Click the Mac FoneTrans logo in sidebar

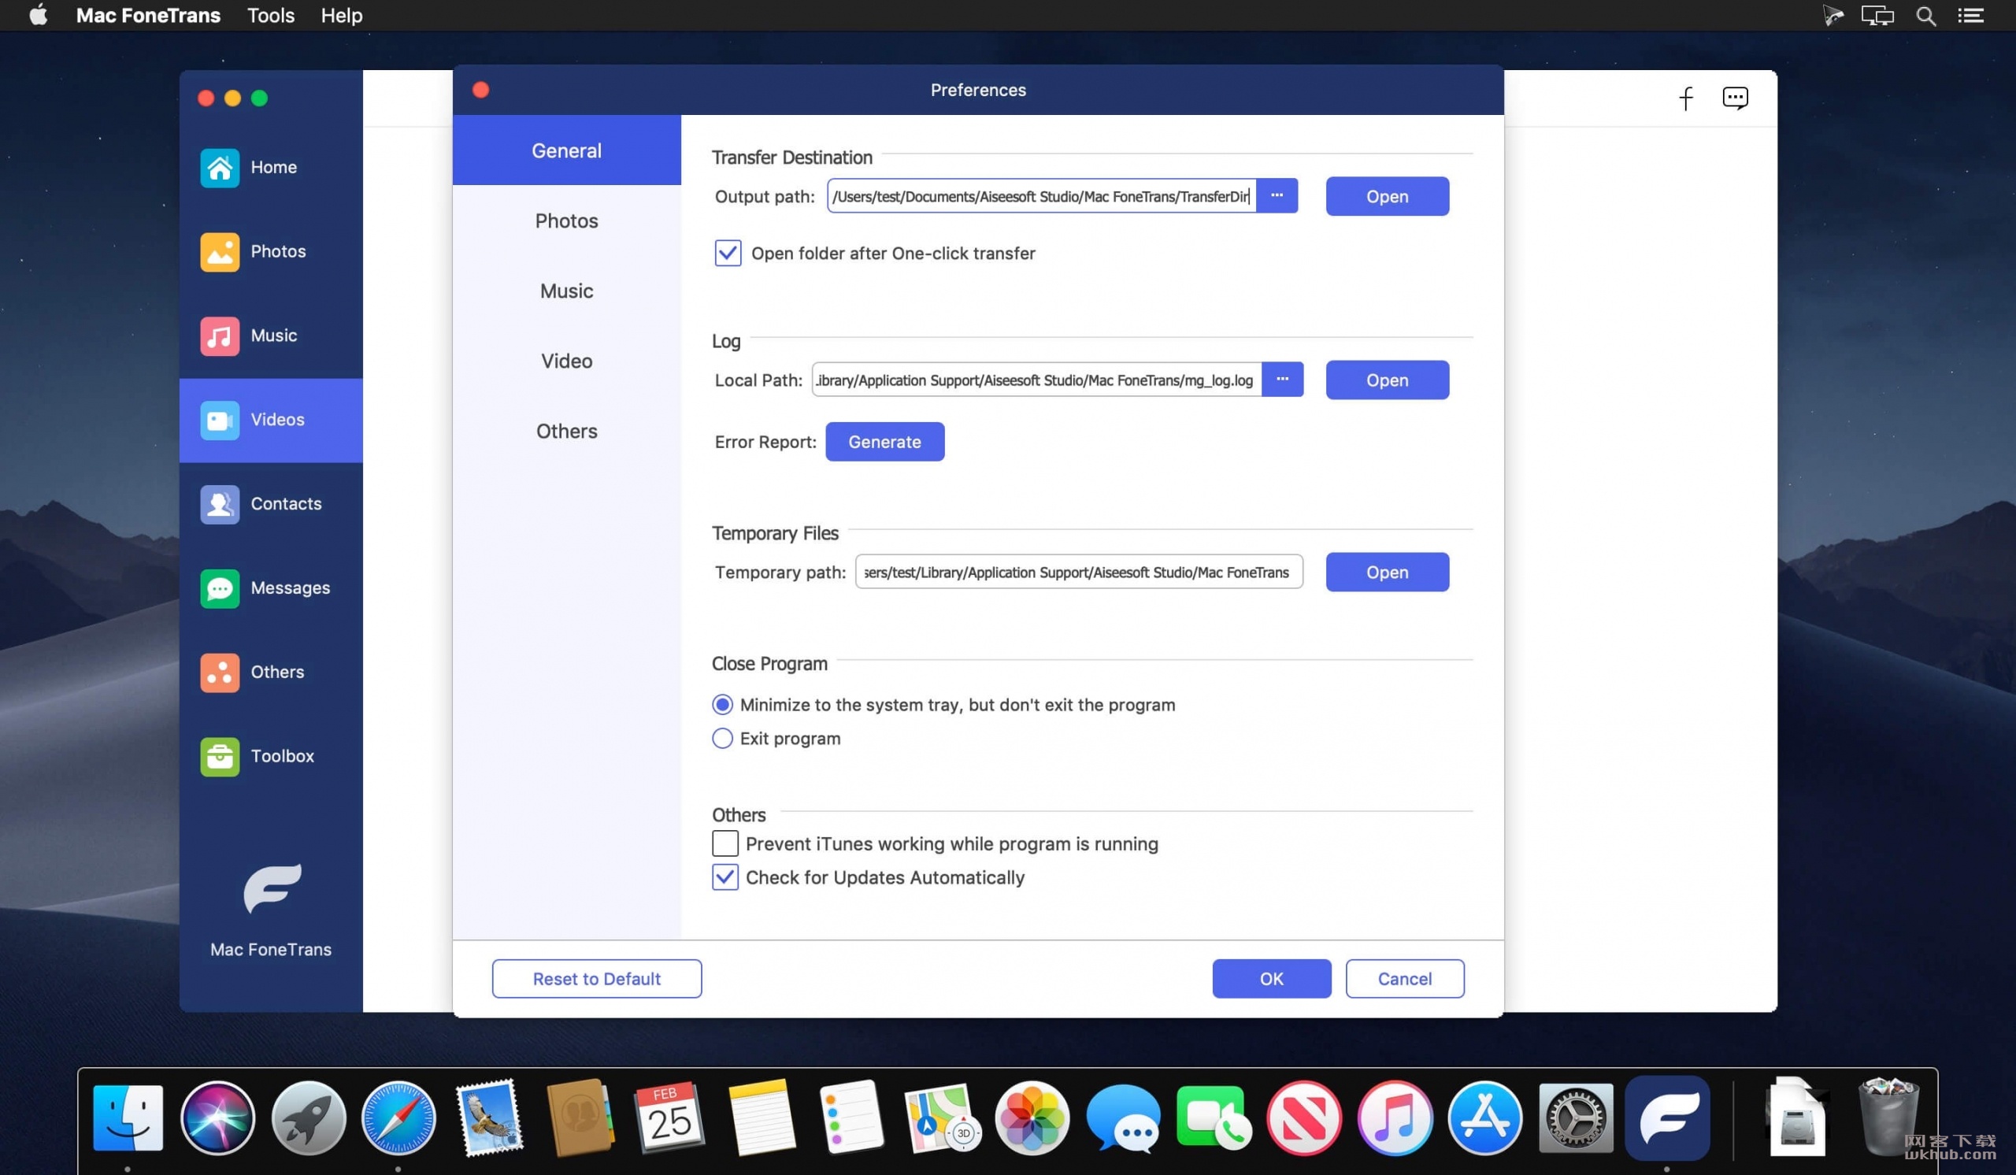click(x=272, y=888)
